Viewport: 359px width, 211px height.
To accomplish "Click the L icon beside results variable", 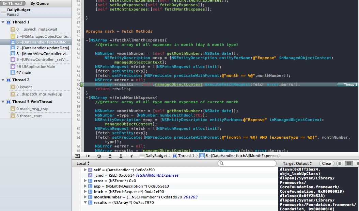I will [x=90, y=203].
